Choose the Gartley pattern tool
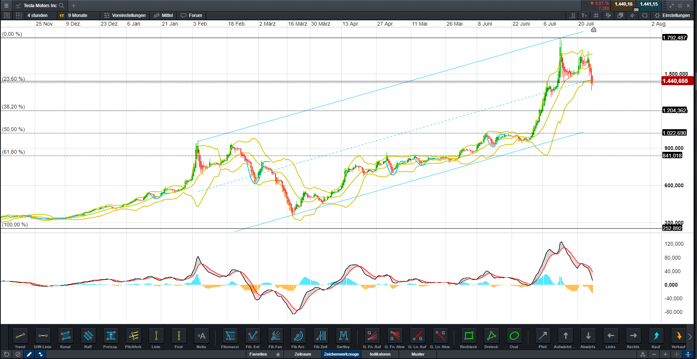This screenshot has width=697, height=359. (x=343, y=336)
